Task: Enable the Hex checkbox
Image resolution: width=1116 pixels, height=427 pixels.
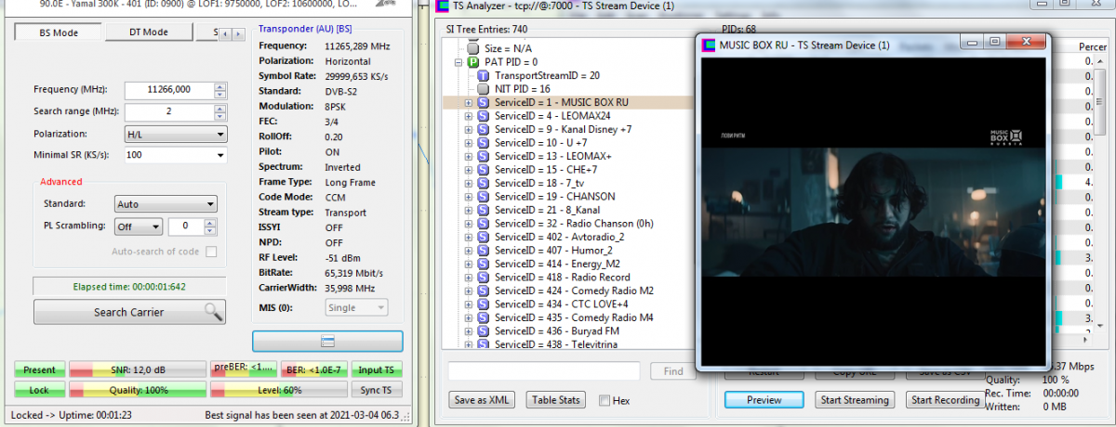Action: [x=605, y=400]
